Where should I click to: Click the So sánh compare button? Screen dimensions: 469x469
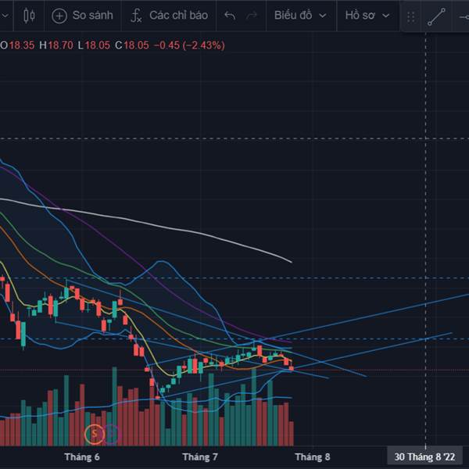tap(83, 16)
